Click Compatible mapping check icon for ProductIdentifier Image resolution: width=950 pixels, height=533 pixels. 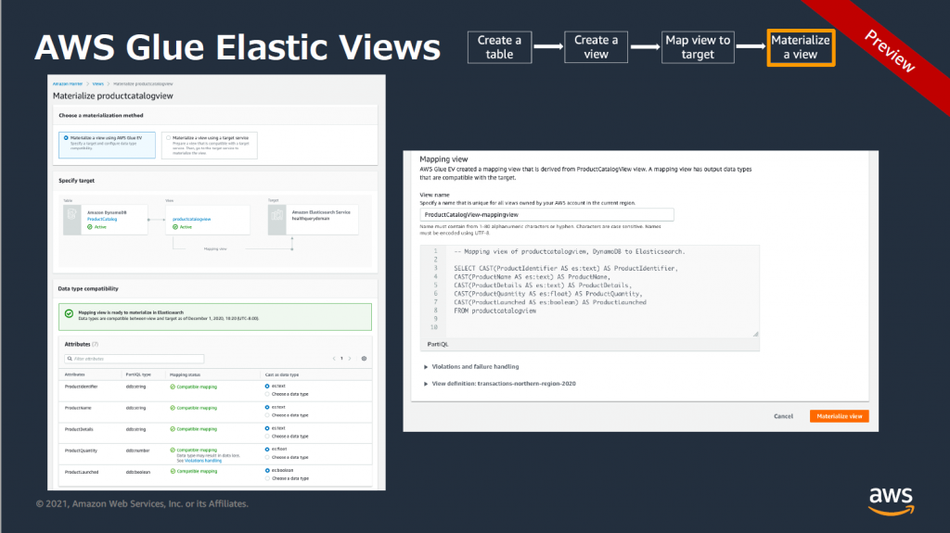click(173, 387)
